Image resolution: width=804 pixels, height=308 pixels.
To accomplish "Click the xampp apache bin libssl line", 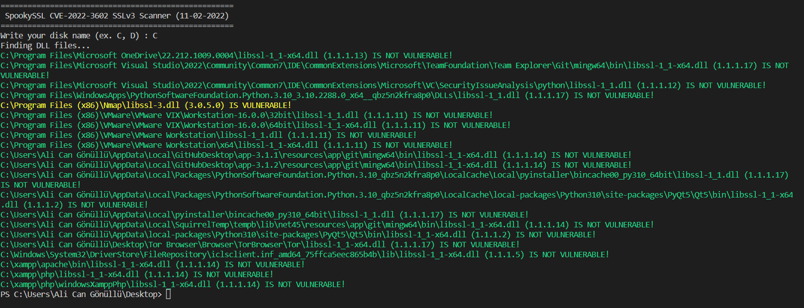I will coord(152,265).
